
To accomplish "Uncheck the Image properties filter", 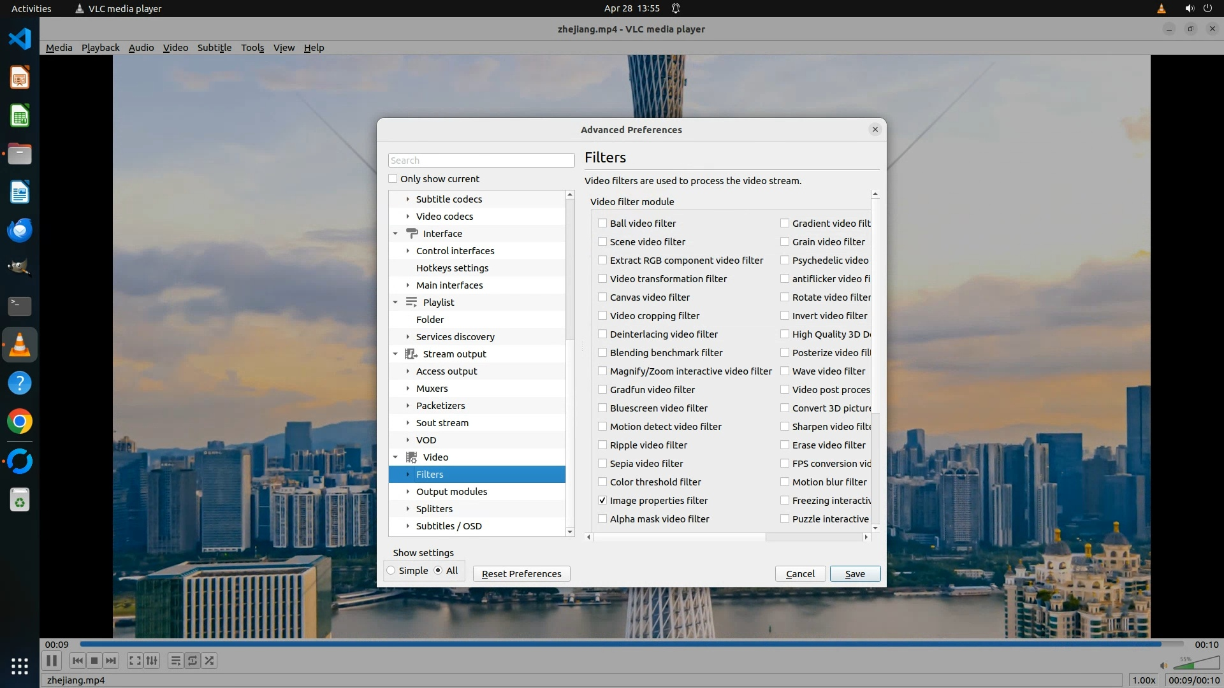I will tap(602, 501).
